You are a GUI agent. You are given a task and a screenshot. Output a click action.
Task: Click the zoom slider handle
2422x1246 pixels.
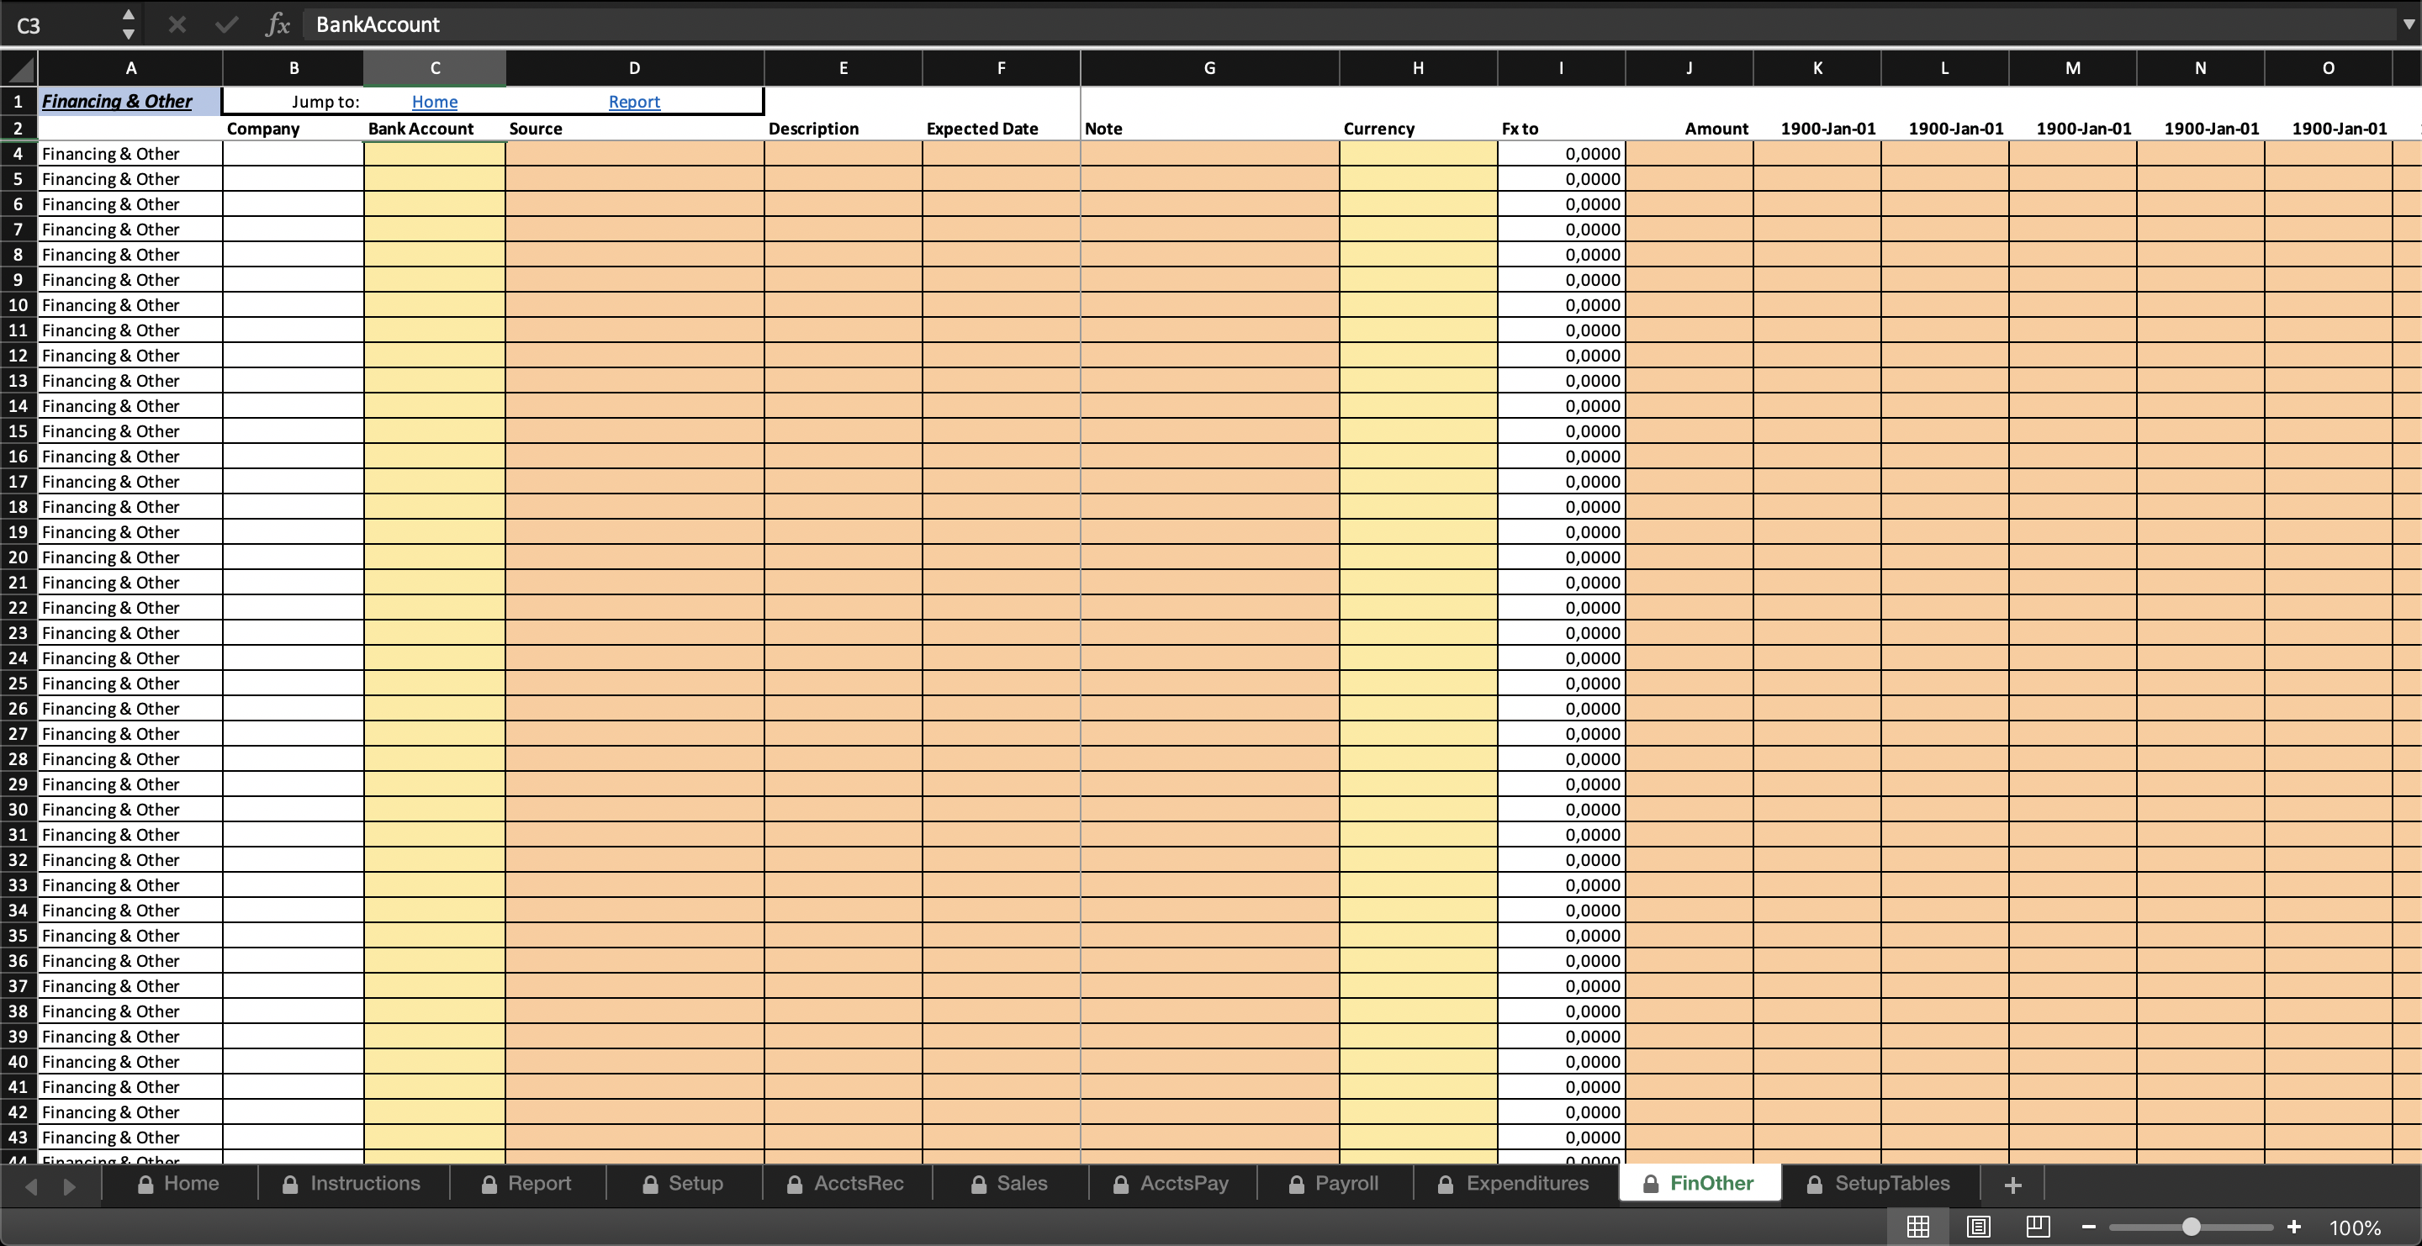[2191, 1227]
